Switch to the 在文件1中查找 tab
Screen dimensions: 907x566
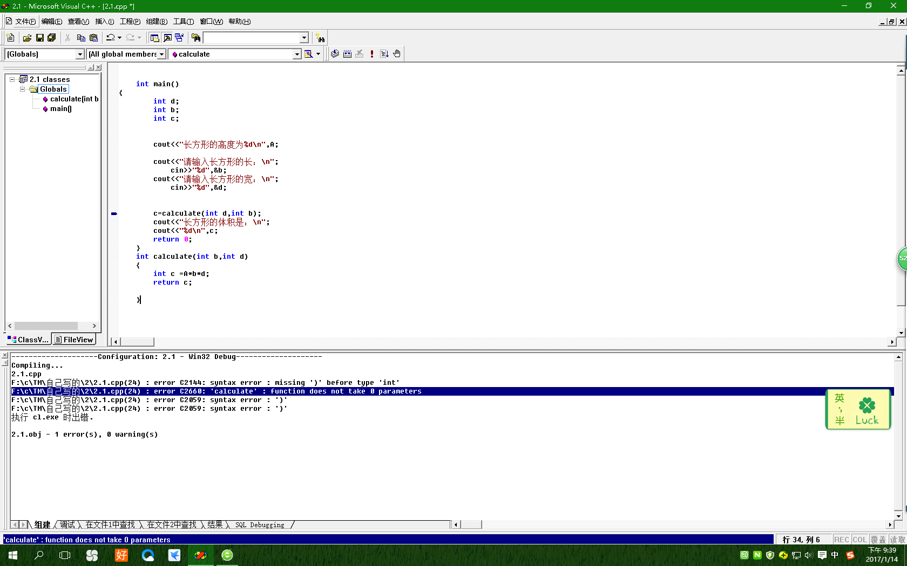(110, 524)
